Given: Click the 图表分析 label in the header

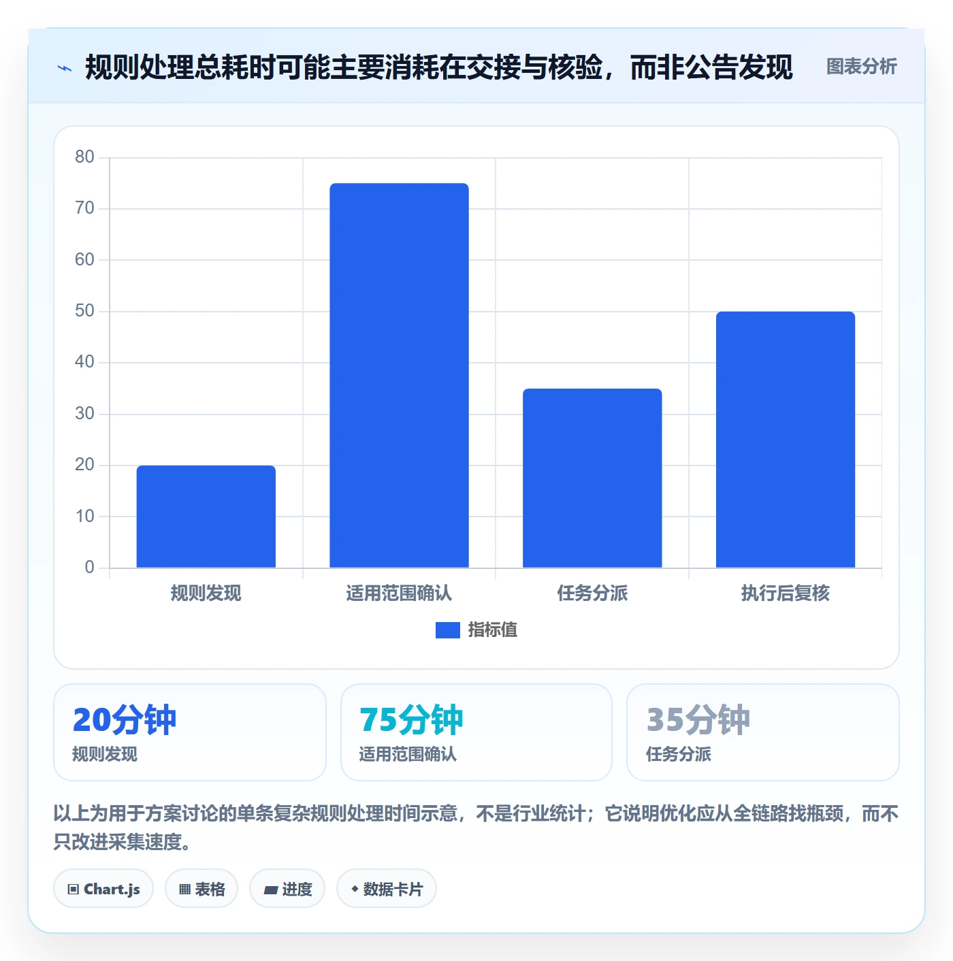Looking at the screenshot, I should [861, 67].
